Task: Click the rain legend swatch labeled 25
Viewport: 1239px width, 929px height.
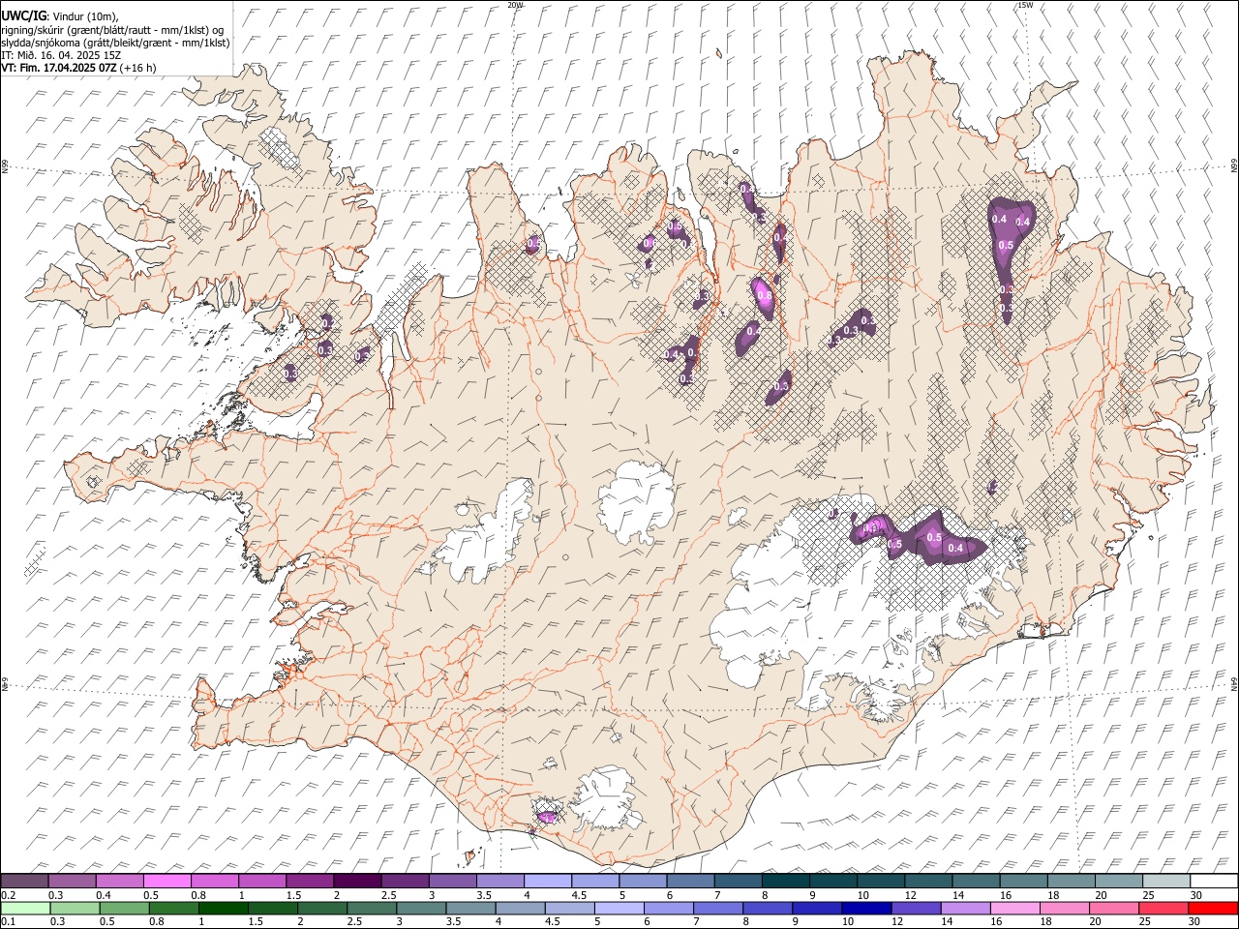Action: pos(1163,908)
